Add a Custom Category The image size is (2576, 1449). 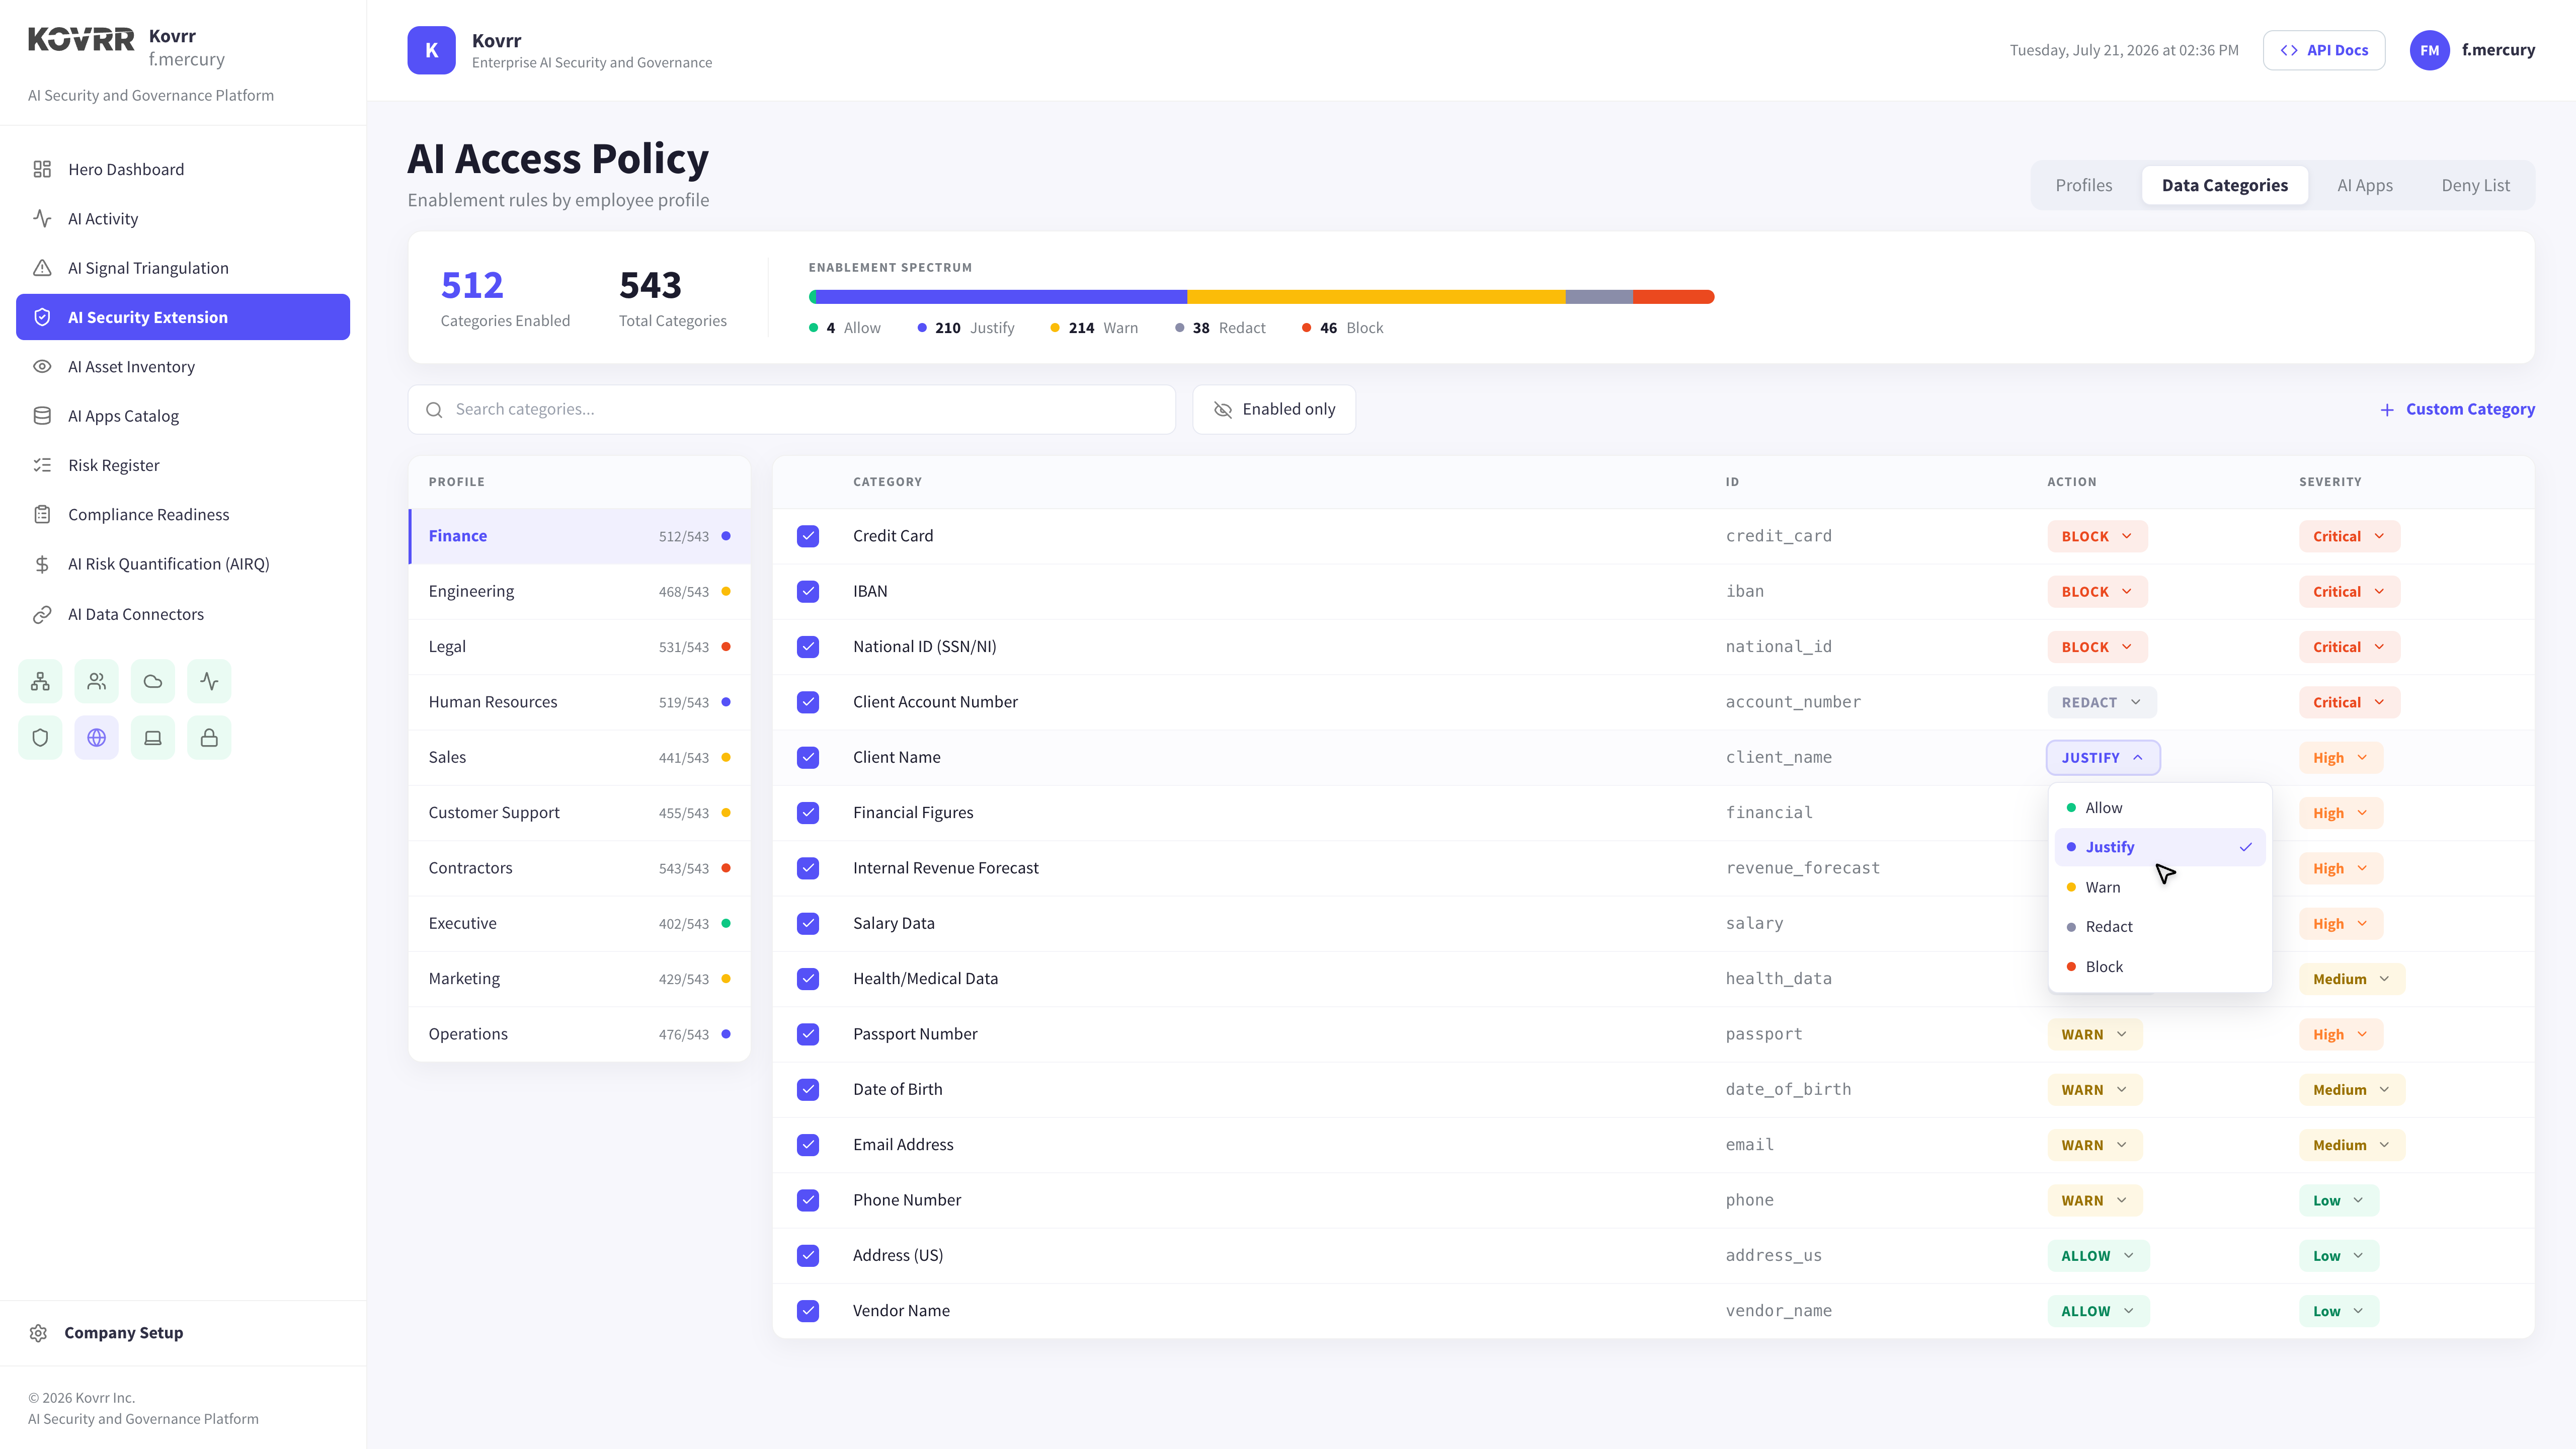pyautogui.click(x=2457, y=409)
